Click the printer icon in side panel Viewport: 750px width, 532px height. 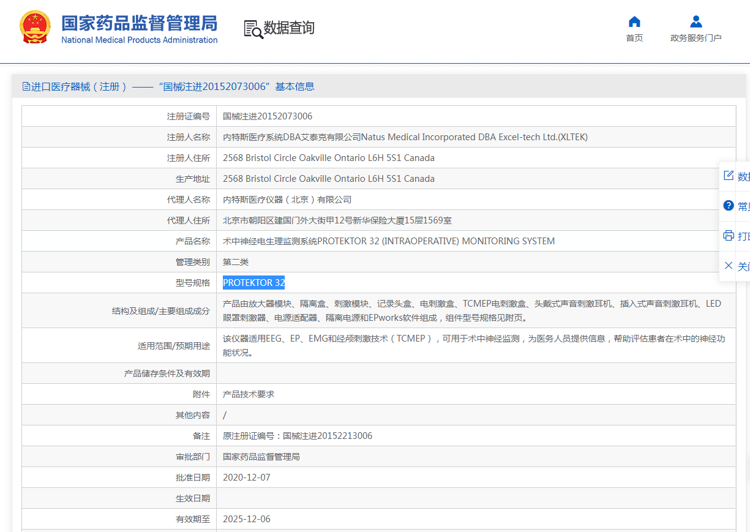729,236
